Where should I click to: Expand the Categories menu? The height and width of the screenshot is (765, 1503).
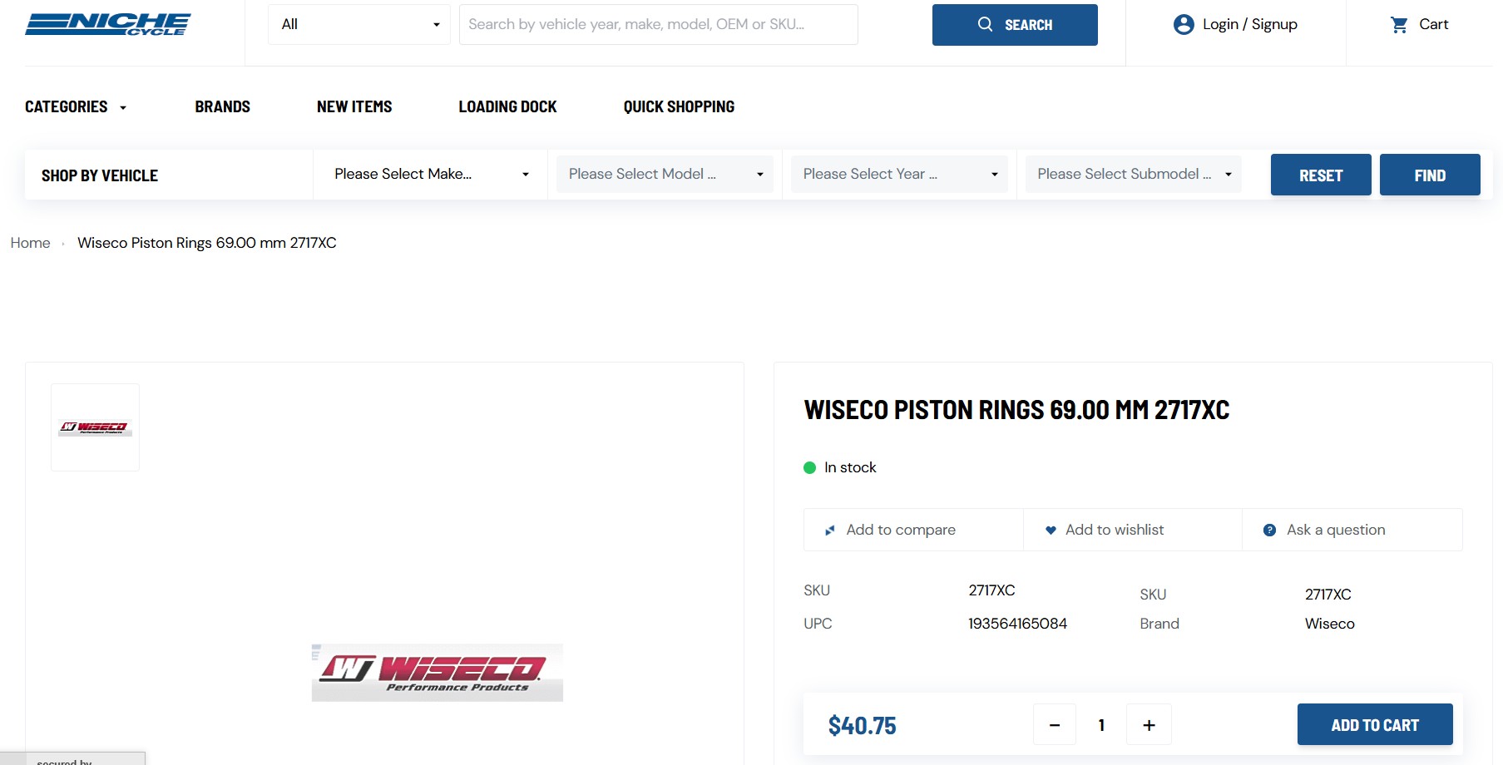point(76,107)
